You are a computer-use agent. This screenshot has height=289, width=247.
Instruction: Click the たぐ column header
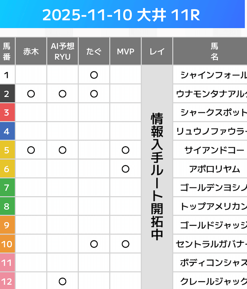[94, 51]
